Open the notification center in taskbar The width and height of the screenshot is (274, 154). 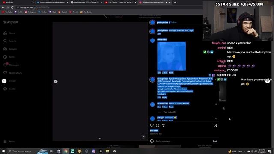[x=269, y=151]
